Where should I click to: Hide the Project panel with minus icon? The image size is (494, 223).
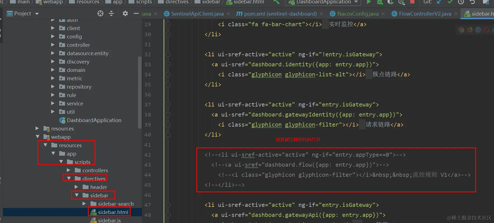coord(136,13)
